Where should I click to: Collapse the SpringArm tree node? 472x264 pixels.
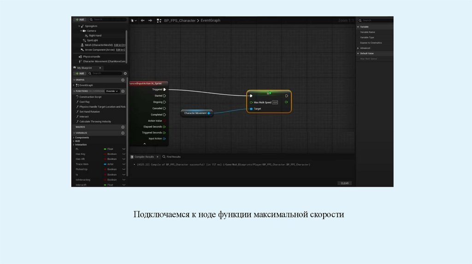(x=79, y=26)
